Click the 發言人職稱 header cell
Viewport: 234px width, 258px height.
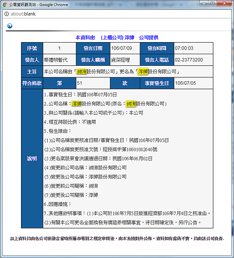pos(93,60)
